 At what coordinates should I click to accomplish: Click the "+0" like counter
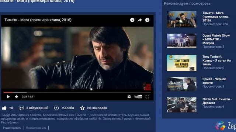(11, 108)
